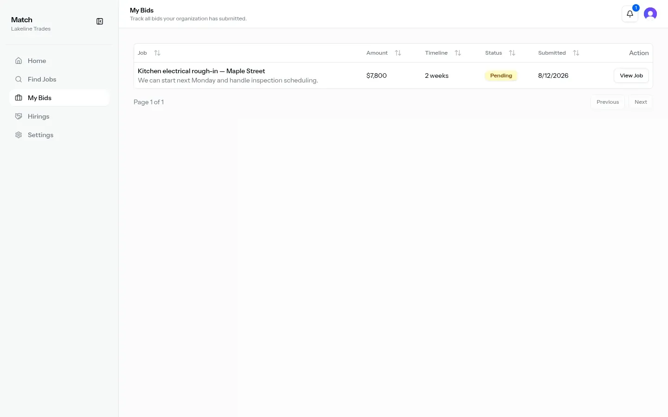Click the "My Bids" page heading
This screenshot has height=417, width=668.
click(x=141, y=10)
